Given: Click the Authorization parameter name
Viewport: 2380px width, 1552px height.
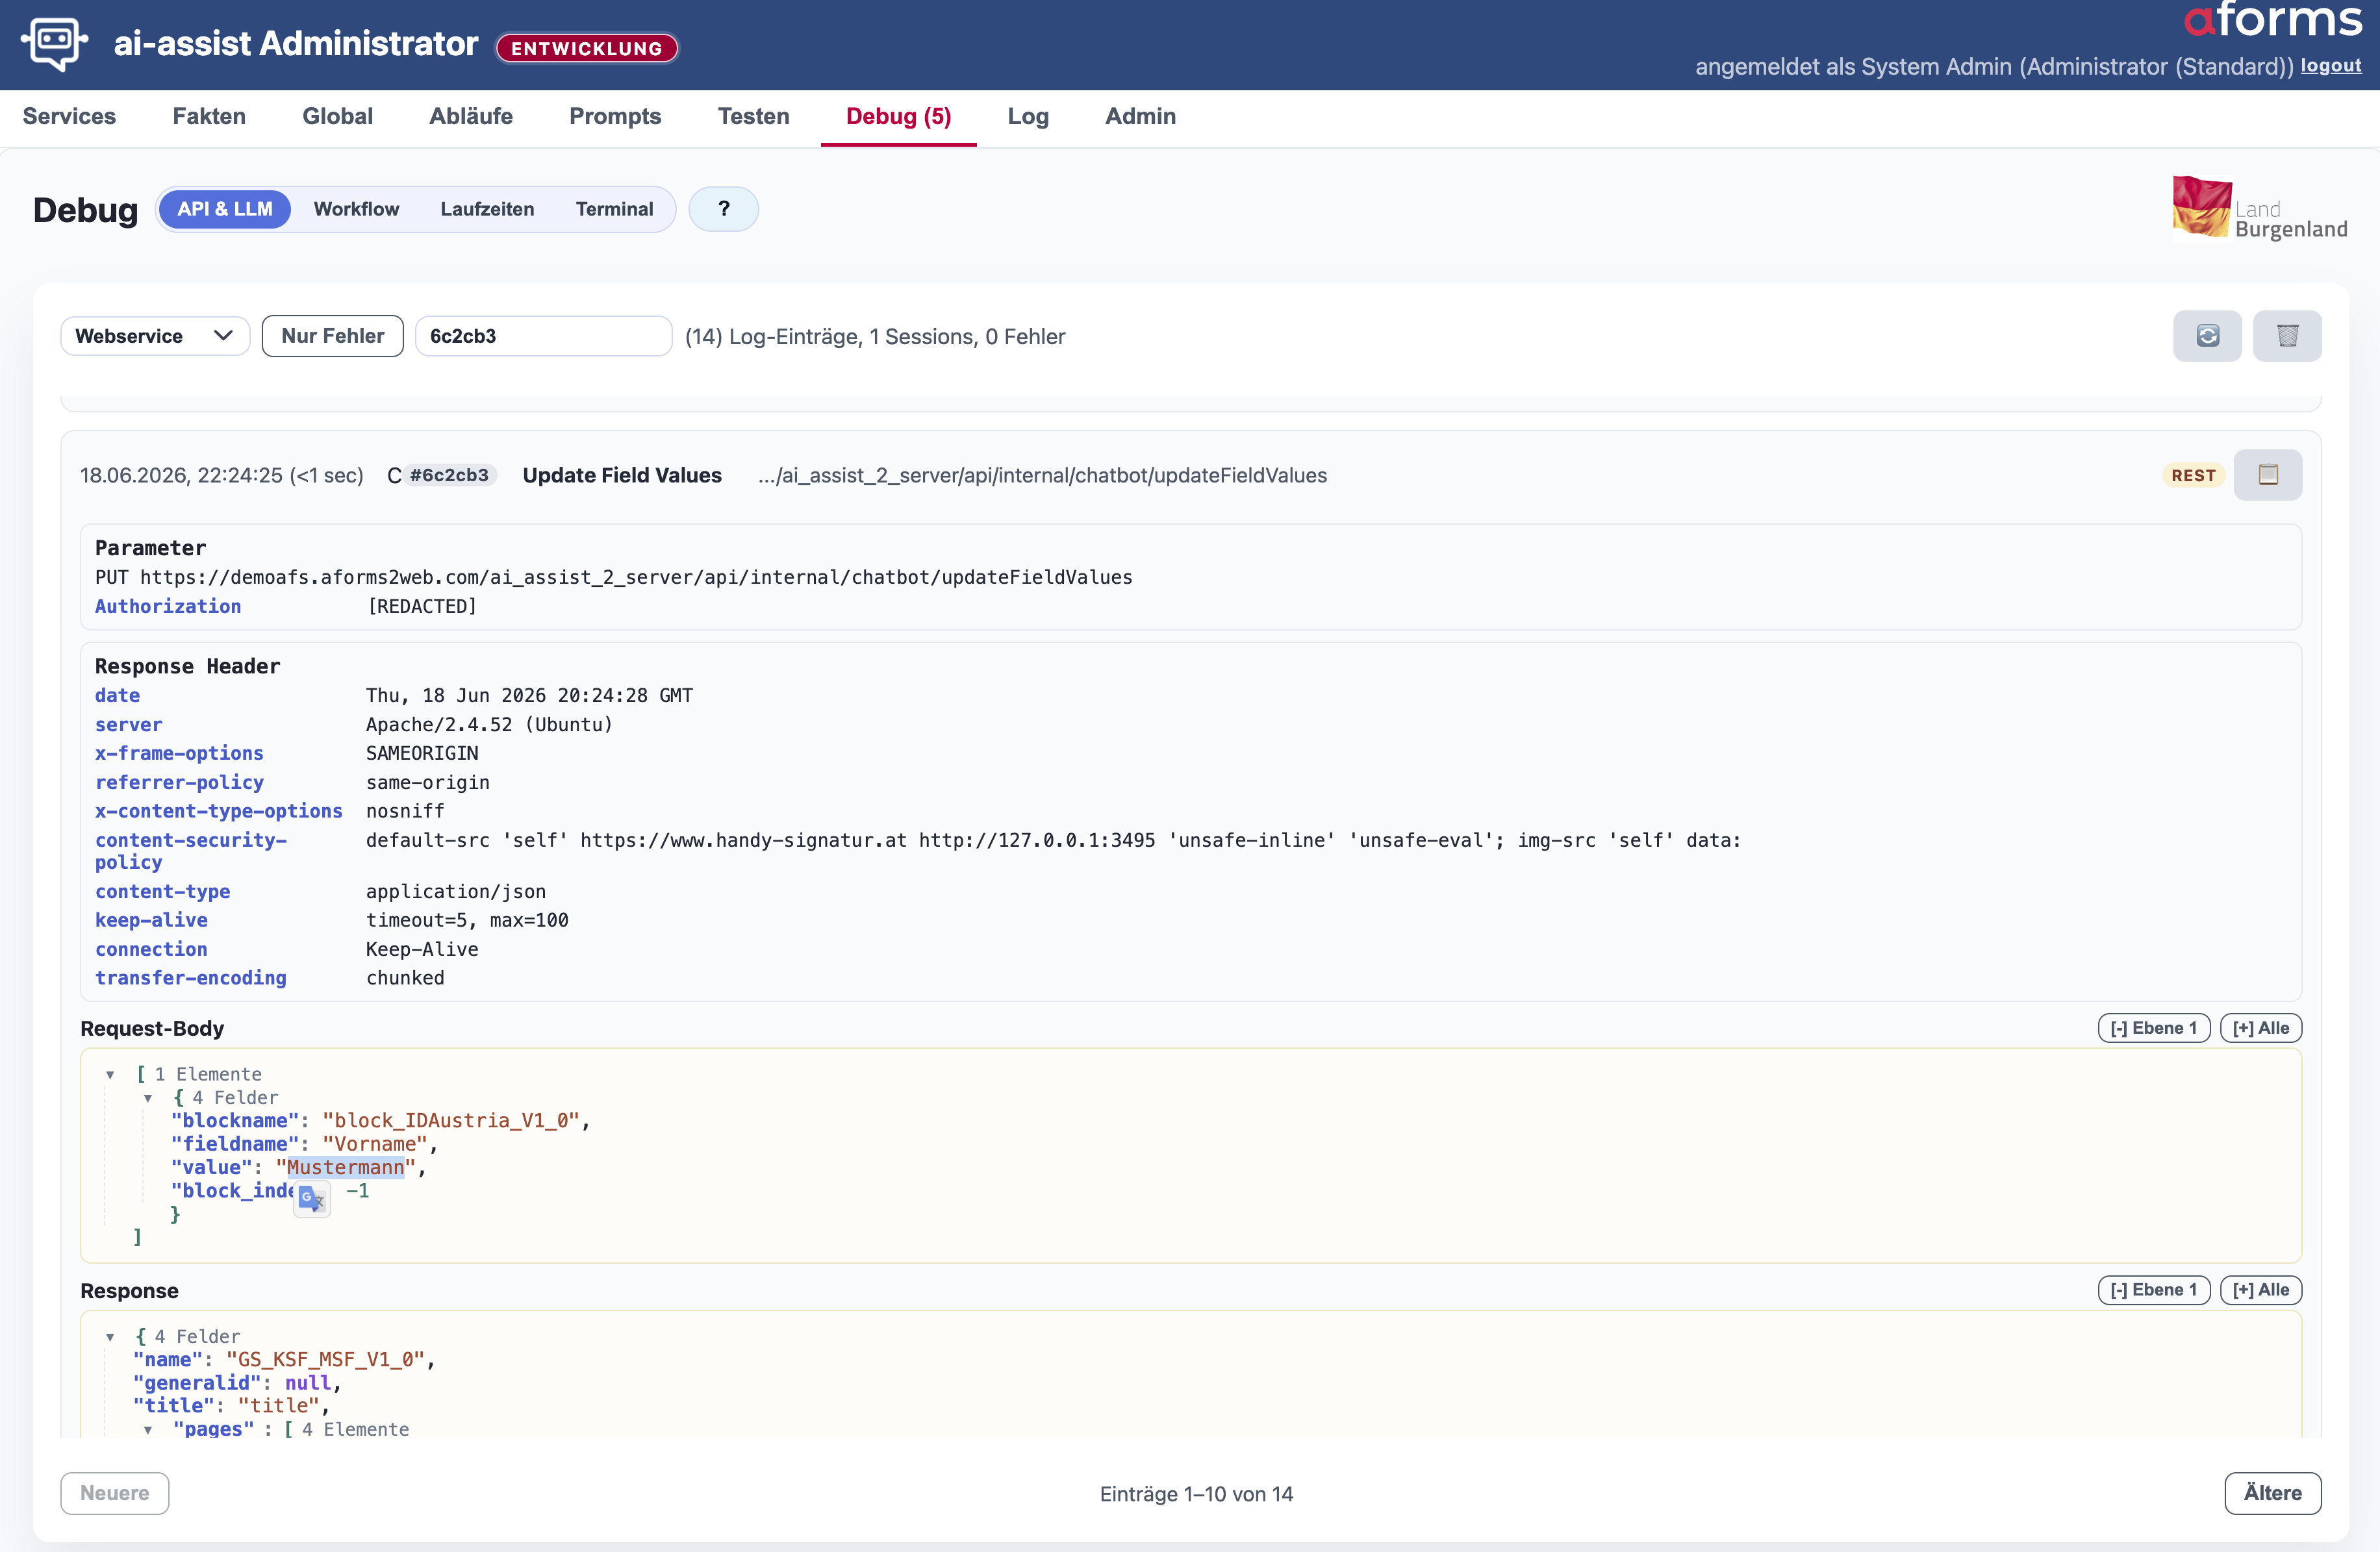Looking at the screenshot, I should click(x=168, y=606).
